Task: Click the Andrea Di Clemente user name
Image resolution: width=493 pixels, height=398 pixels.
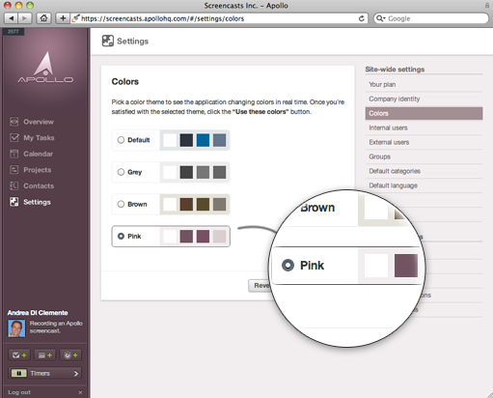Action: point(38,313)
